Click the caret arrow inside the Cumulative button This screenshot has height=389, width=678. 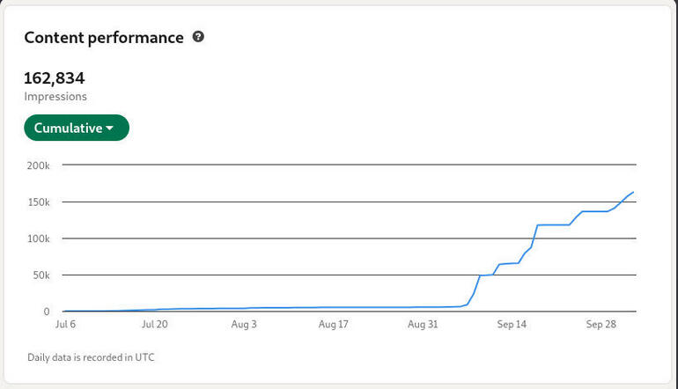click(110, 128)
